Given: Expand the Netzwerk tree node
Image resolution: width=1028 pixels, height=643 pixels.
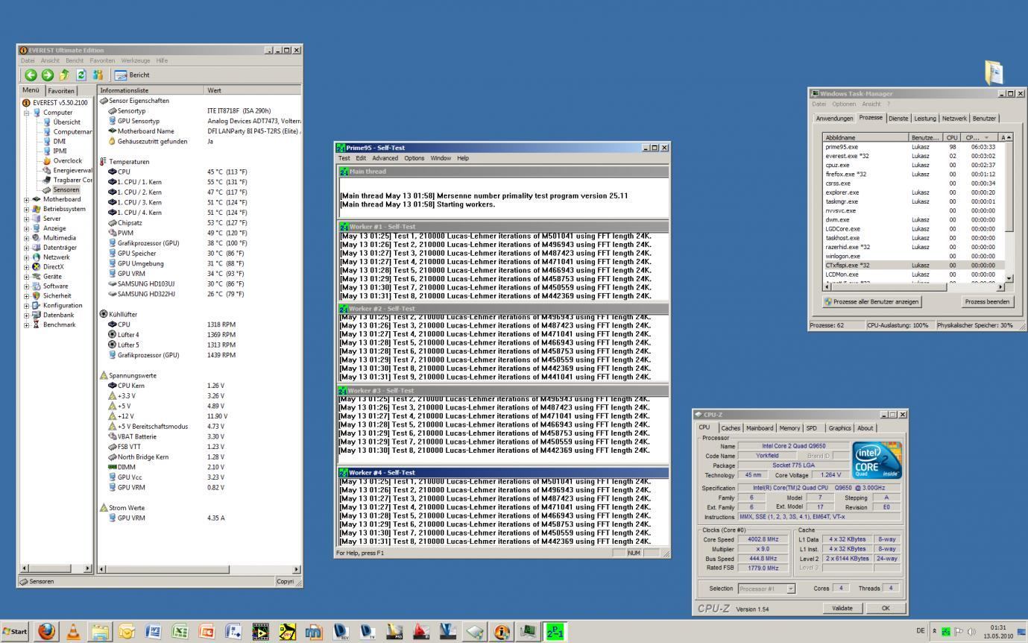Looking at the screenshot, I should (27, 257).
